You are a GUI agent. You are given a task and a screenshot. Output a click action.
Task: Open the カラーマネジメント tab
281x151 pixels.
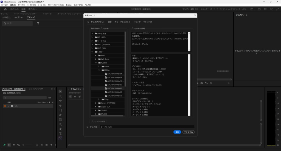(122, 22)
